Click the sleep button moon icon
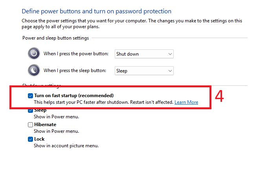Image resolution: width=259 pixels, height=170 pixels. point(34,71)
